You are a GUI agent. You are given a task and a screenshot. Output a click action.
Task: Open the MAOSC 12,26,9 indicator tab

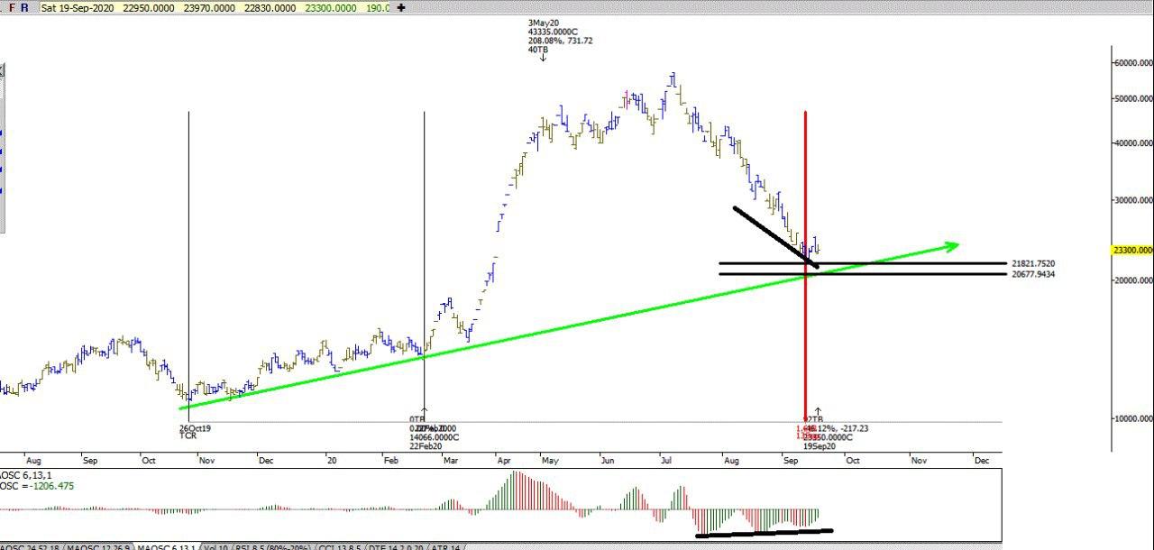click(x=98, y=545)
